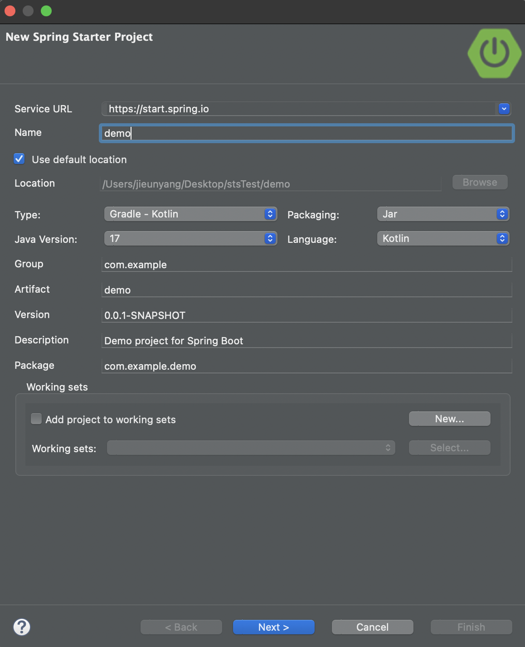Viewport: 525px width, 647px height.
Task: Click the help question mark icon
Action: pos(22,627)
